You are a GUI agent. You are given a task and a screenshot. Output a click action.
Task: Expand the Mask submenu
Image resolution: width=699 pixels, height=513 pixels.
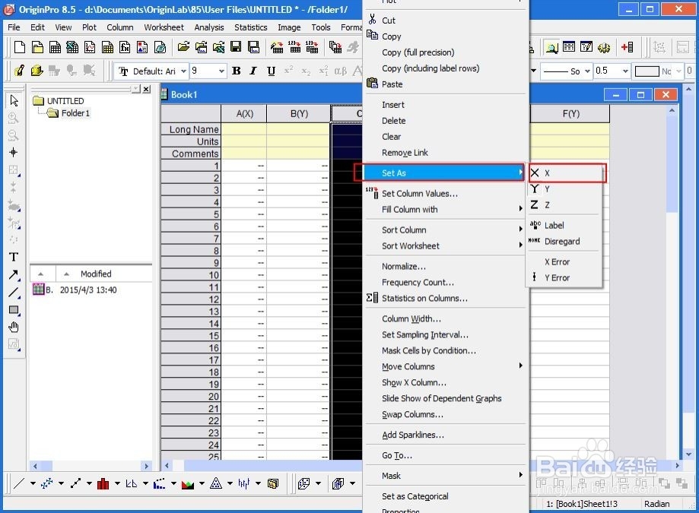pyautogui.click(x=445, y=476)
